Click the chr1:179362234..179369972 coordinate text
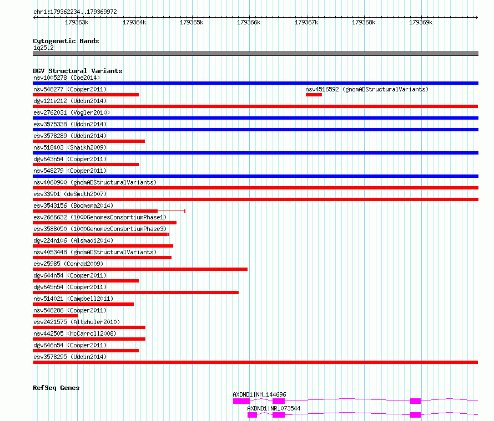This screenshot has height=421, width=494. (75, 12)
